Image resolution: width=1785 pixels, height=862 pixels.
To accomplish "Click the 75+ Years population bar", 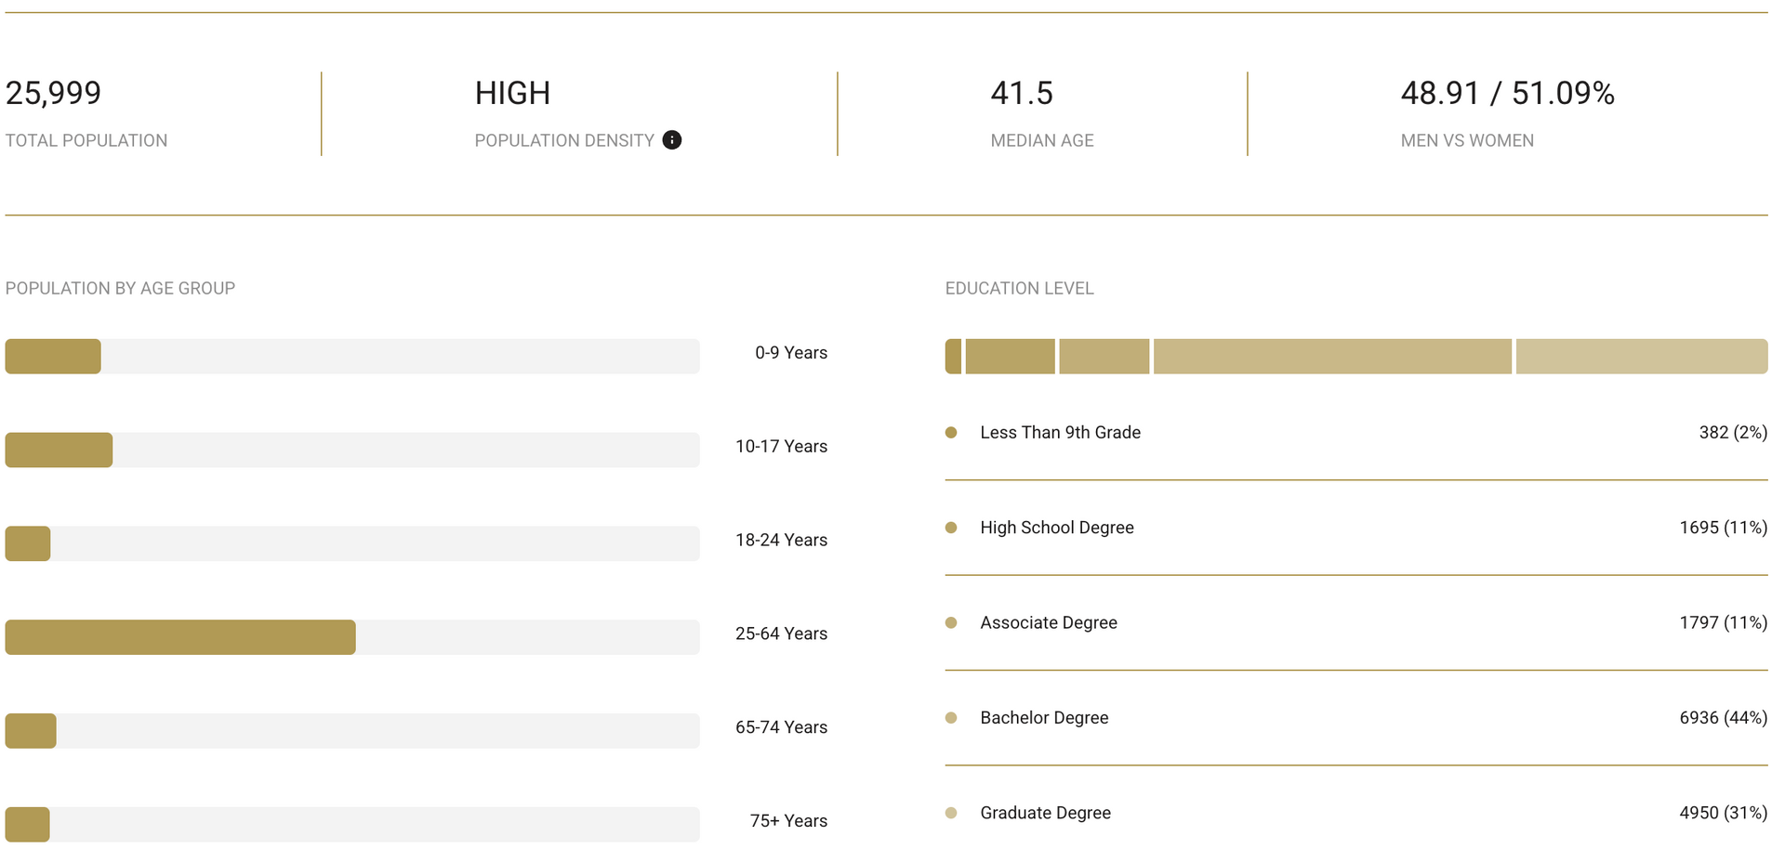I will click(x=352, y=825).
